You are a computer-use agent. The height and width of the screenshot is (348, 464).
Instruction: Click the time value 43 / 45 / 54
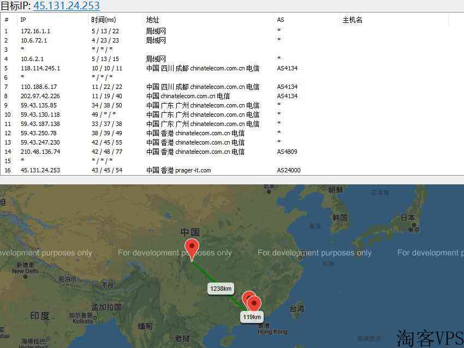coord(107,170)
